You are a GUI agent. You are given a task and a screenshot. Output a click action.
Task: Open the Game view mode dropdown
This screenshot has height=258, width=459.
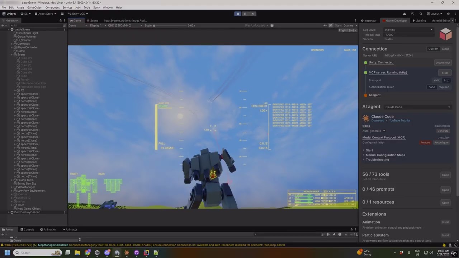click(78, 25)
